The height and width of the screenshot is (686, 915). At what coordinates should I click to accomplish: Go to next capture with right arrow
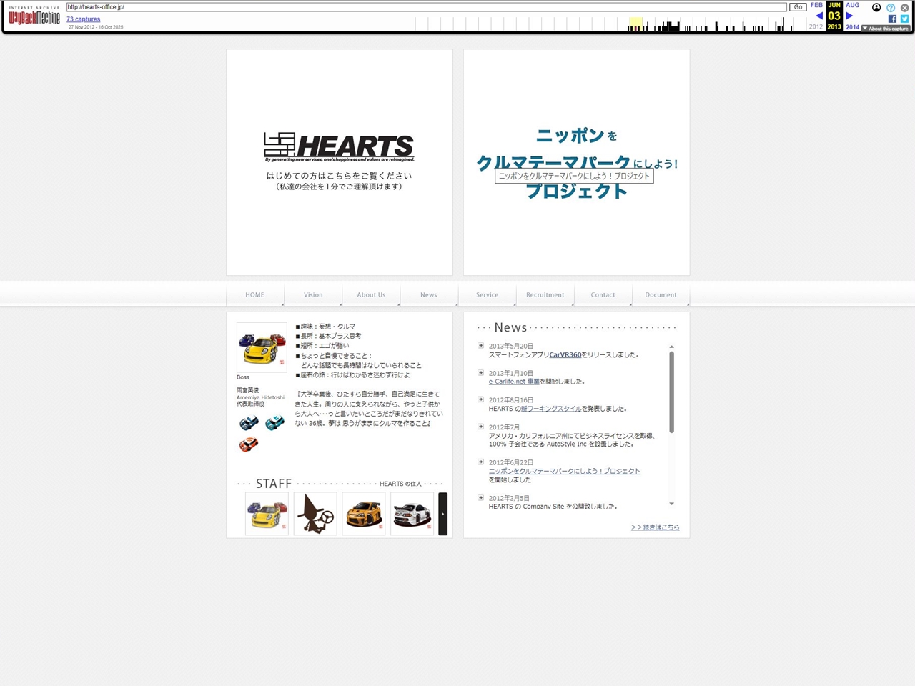pyautogui.click(x=849, y=16)
